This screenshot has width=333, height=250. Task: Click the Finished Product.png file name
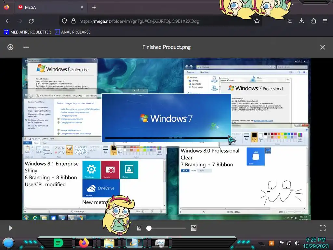point(166,47)
